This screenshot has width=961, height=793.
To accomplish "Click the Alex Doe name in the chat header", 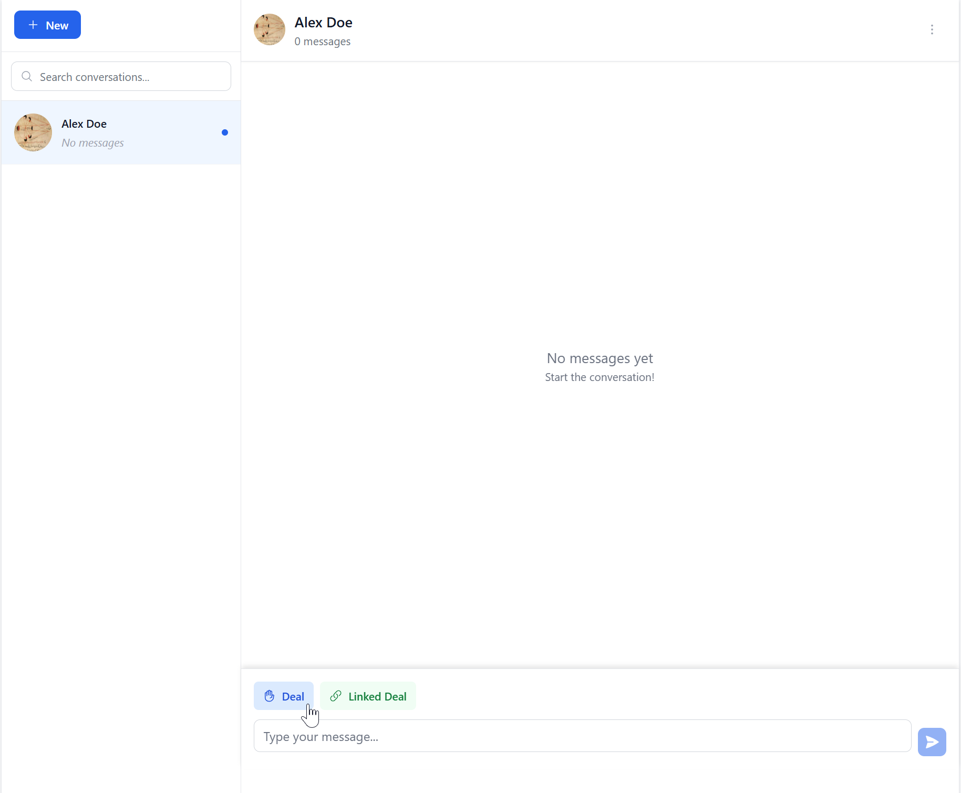I will 323,23.
